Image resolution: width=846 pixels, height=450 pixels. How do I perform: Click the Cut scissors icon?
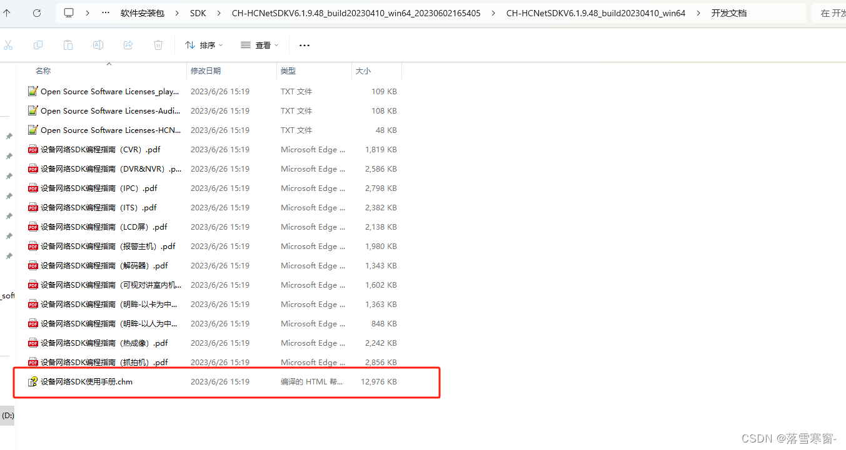point(8,45)
